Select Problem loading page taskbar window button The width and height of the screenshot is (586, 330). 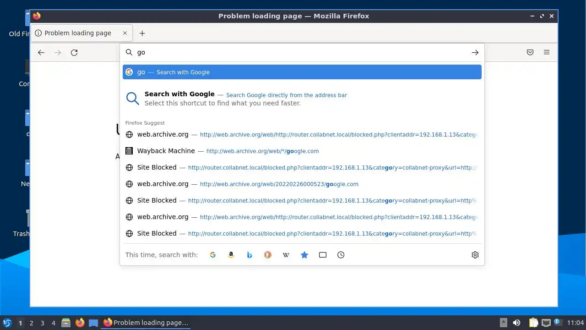146,323
